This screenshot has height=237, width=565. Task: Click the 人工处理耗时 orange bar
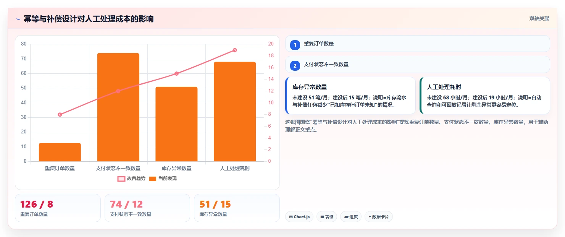[x=235, y=112]
